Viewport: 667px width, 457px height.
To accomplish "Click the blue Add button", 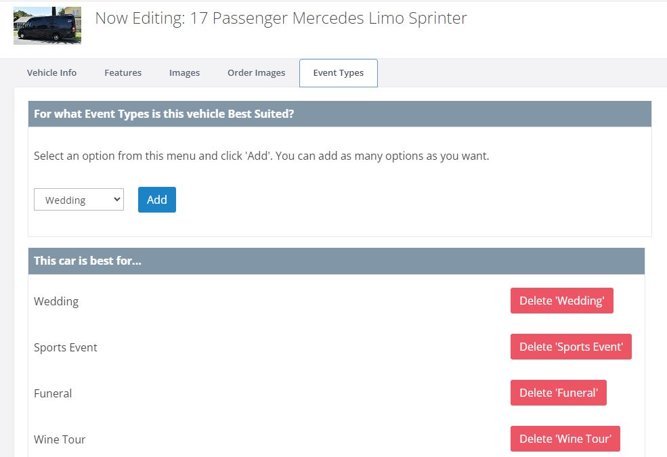I will [157, 199].
